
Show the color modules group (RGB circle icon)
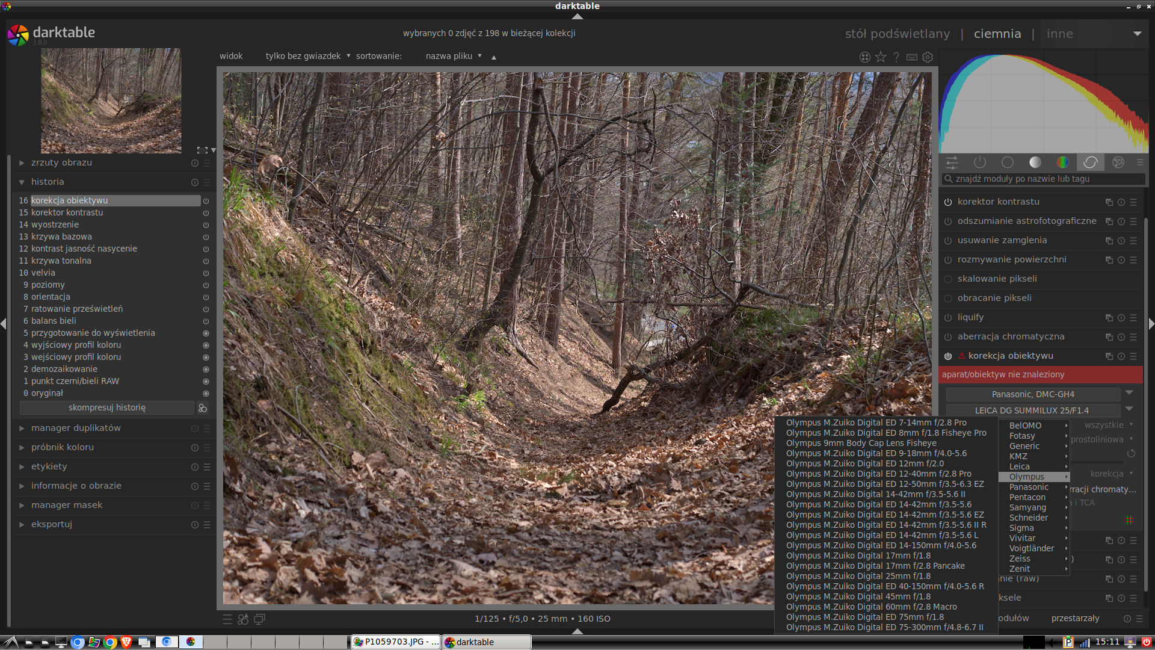point(1062,162)
